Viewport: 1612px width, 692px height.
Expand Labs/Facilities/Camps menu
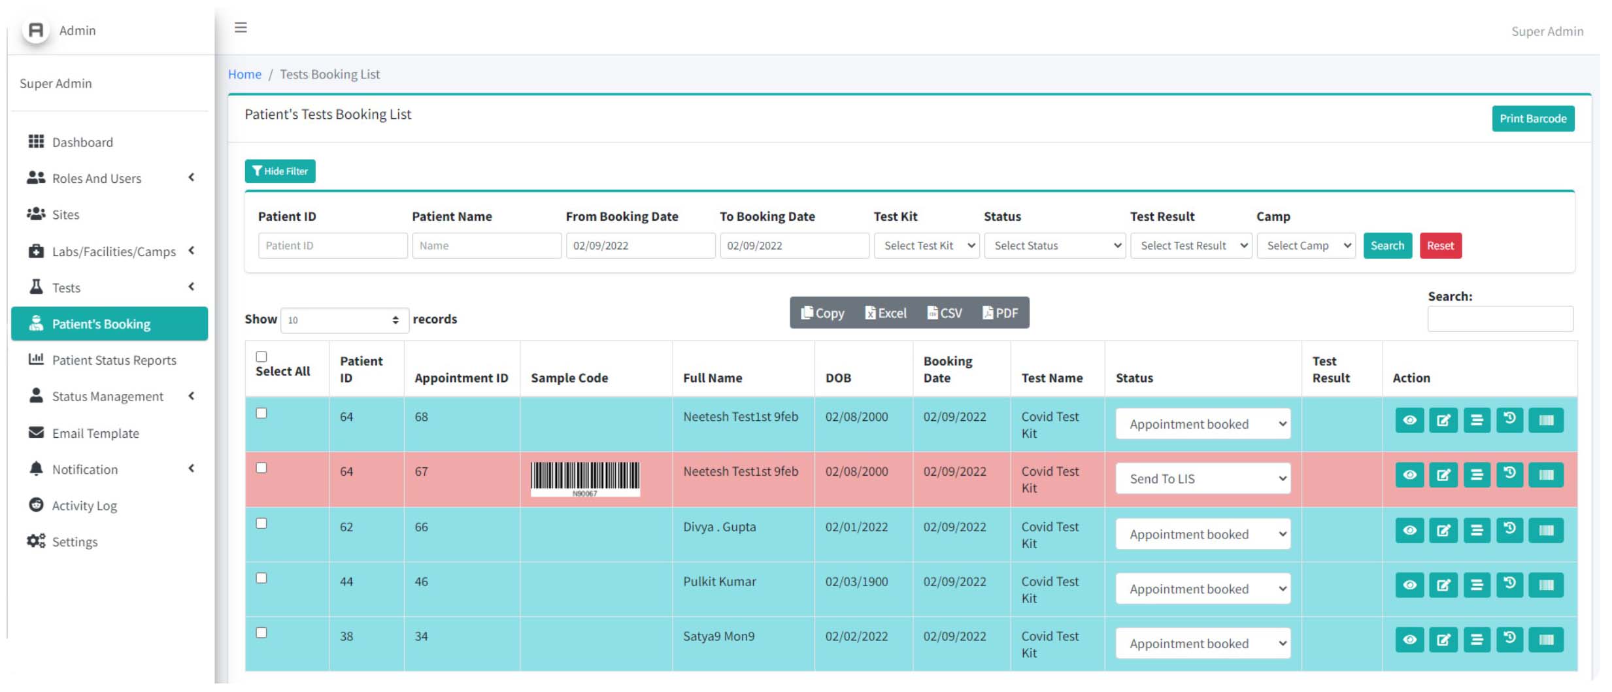[110, 251]
